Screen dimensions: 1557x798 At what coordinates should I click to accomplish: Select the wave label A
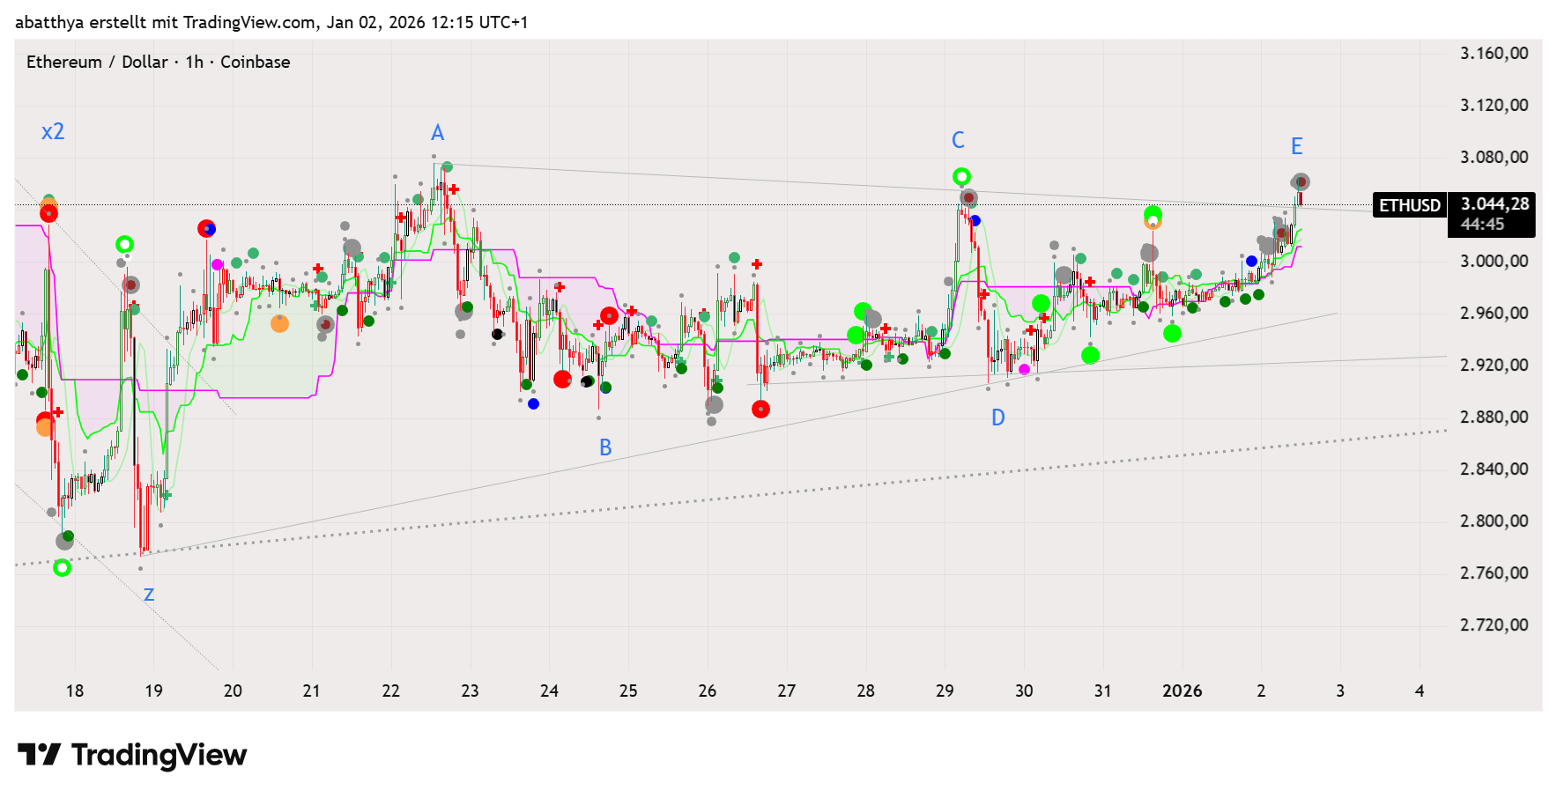coord(437,133)
